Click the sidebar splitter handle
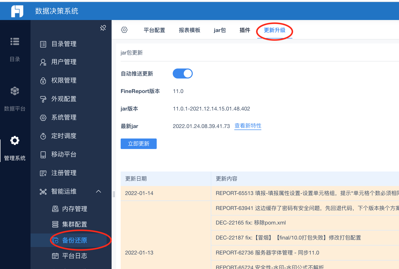This screenshot has width=399, height=269. (114, 194)
